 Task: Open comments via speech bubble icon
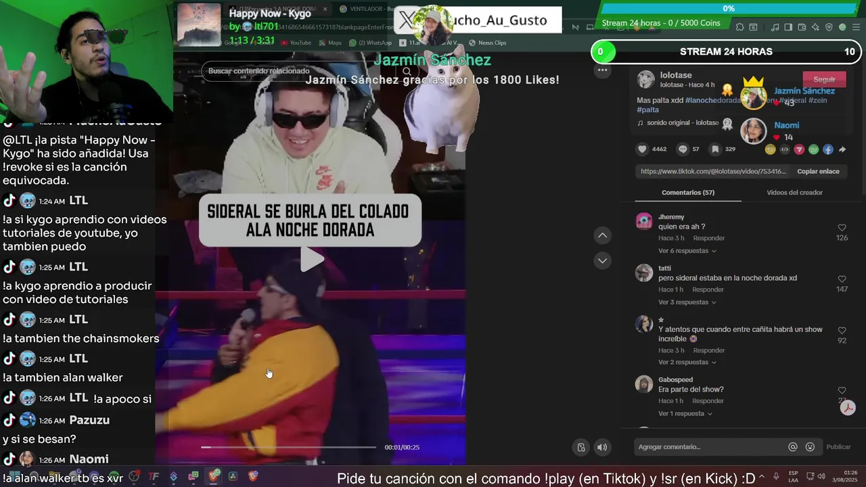coord(683,149)
